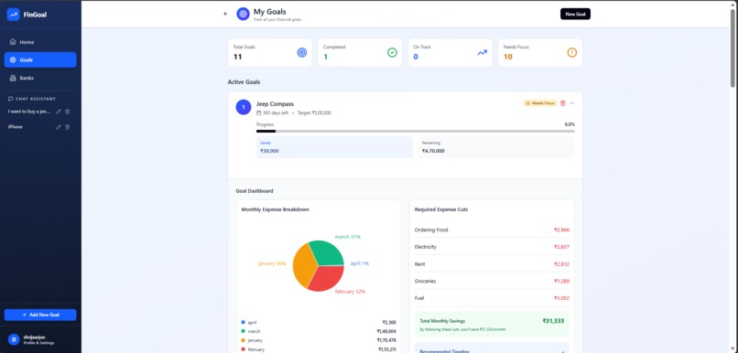Delete the iPhone chat
Image resolution: width=738 pixels, height=353 pixels.
point(68,127)
